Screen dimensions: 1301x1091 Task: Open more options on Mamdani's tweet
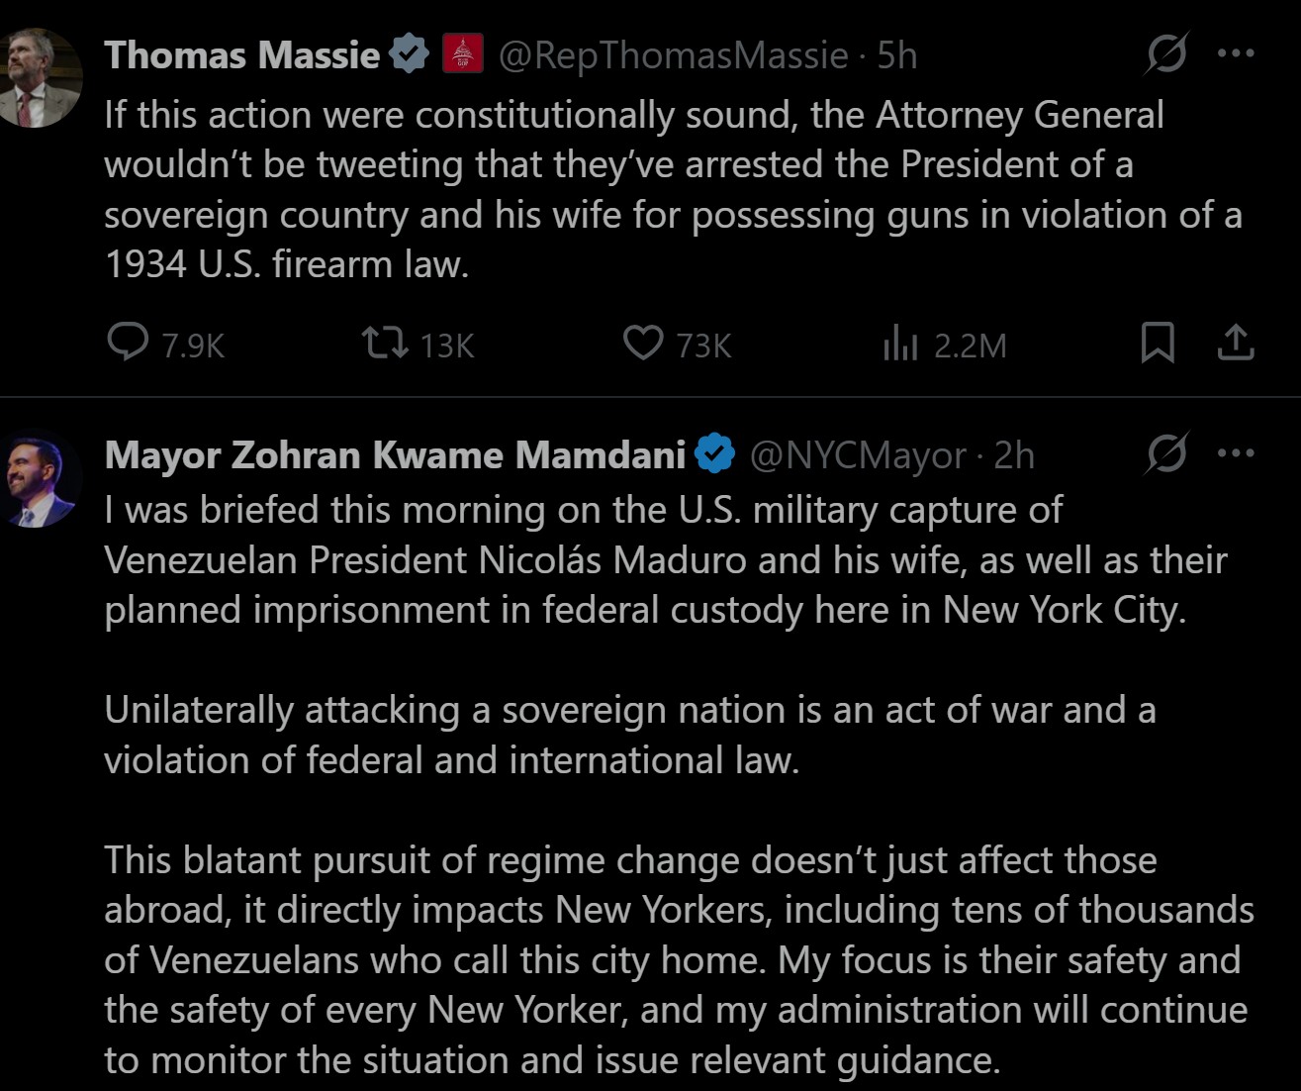point(1236,454)
